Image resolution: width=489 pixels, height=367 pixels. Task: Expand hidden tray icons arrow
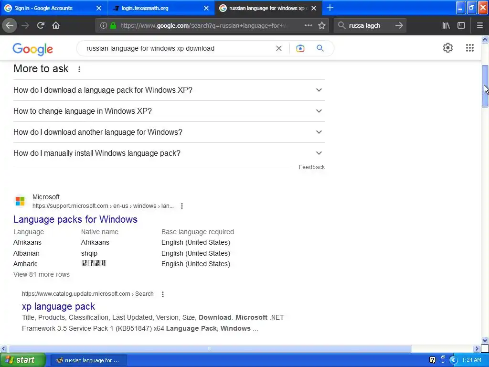453,360
